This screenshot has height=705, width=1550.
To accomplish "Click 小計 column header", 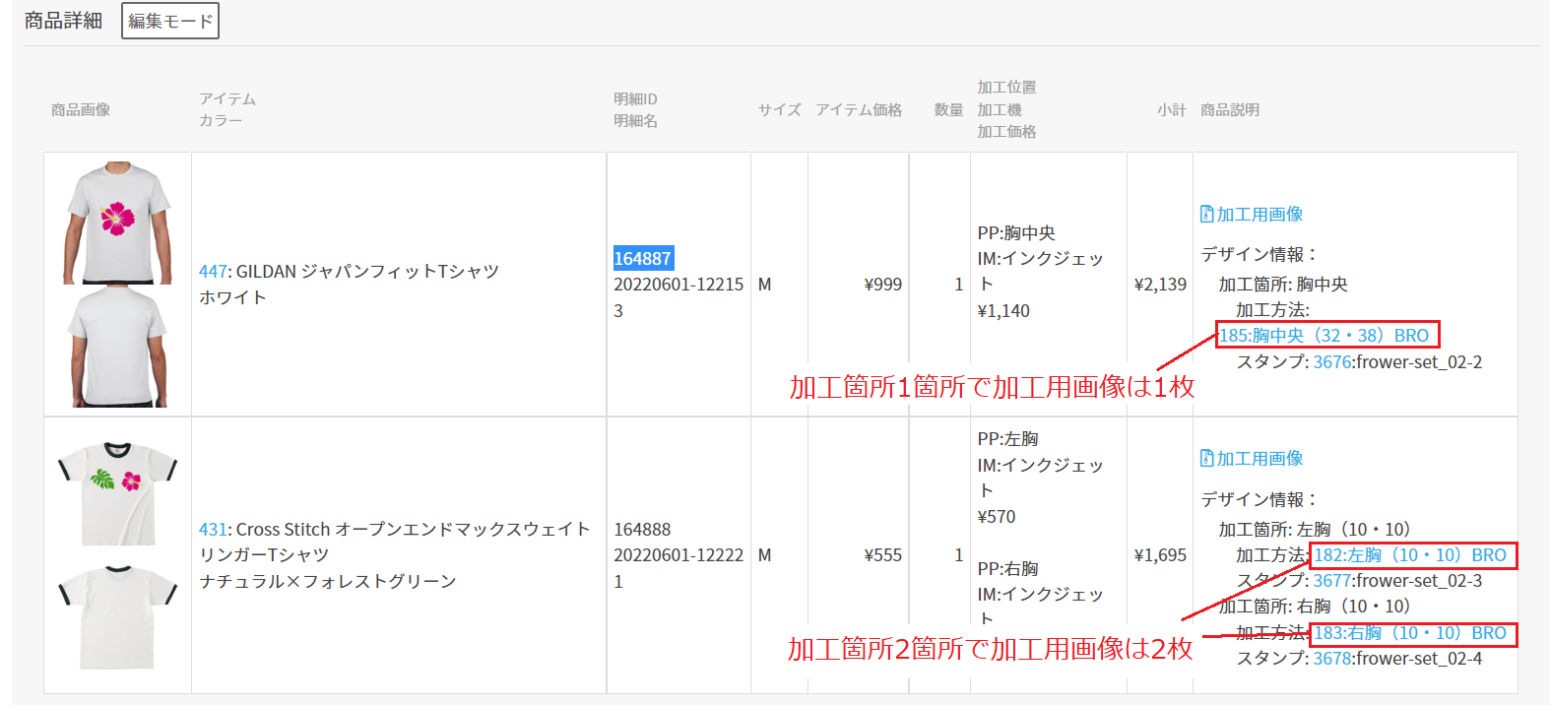I will tap(1172, 109).
